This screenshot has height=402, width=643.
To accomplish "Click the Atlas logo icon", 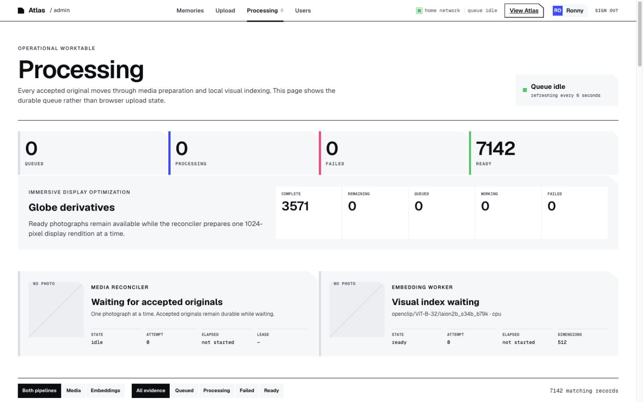I will (21, 10).
